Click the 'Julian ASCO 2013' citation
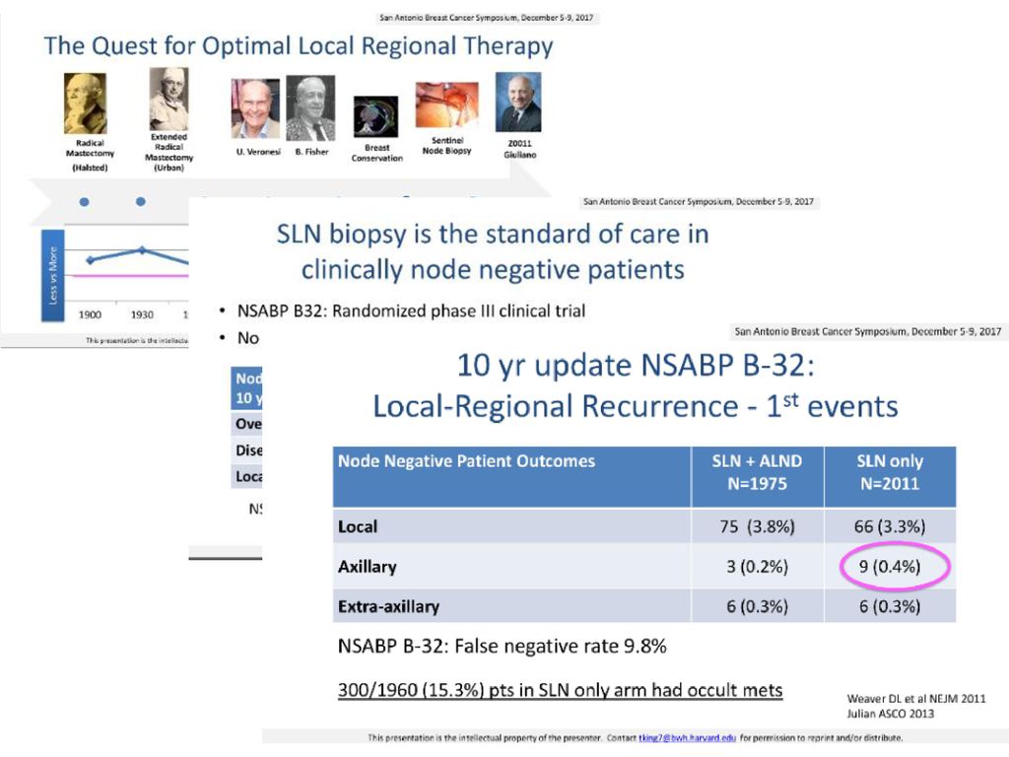Screen dimensions: 1009x757 (x=890, y=714)
